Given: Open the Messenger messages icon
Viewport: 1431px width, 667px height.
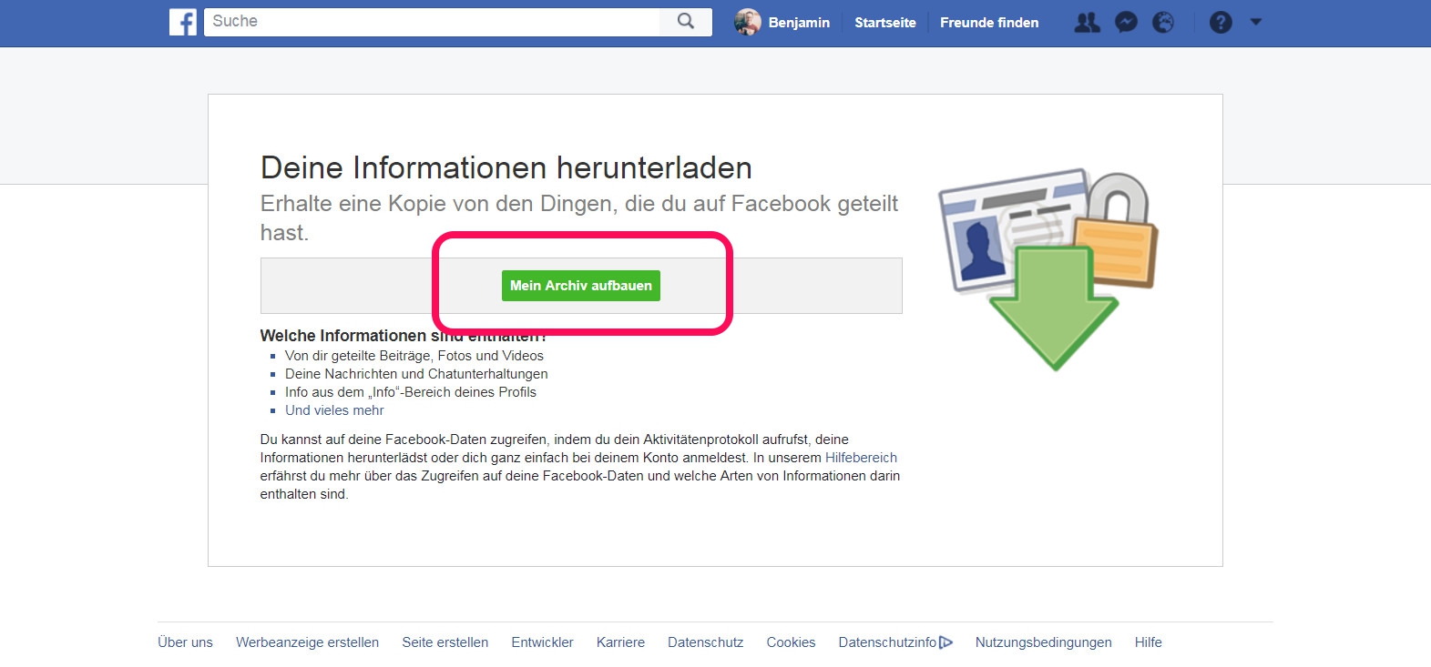Looking at the screenshot, I should coord(1126,23).
